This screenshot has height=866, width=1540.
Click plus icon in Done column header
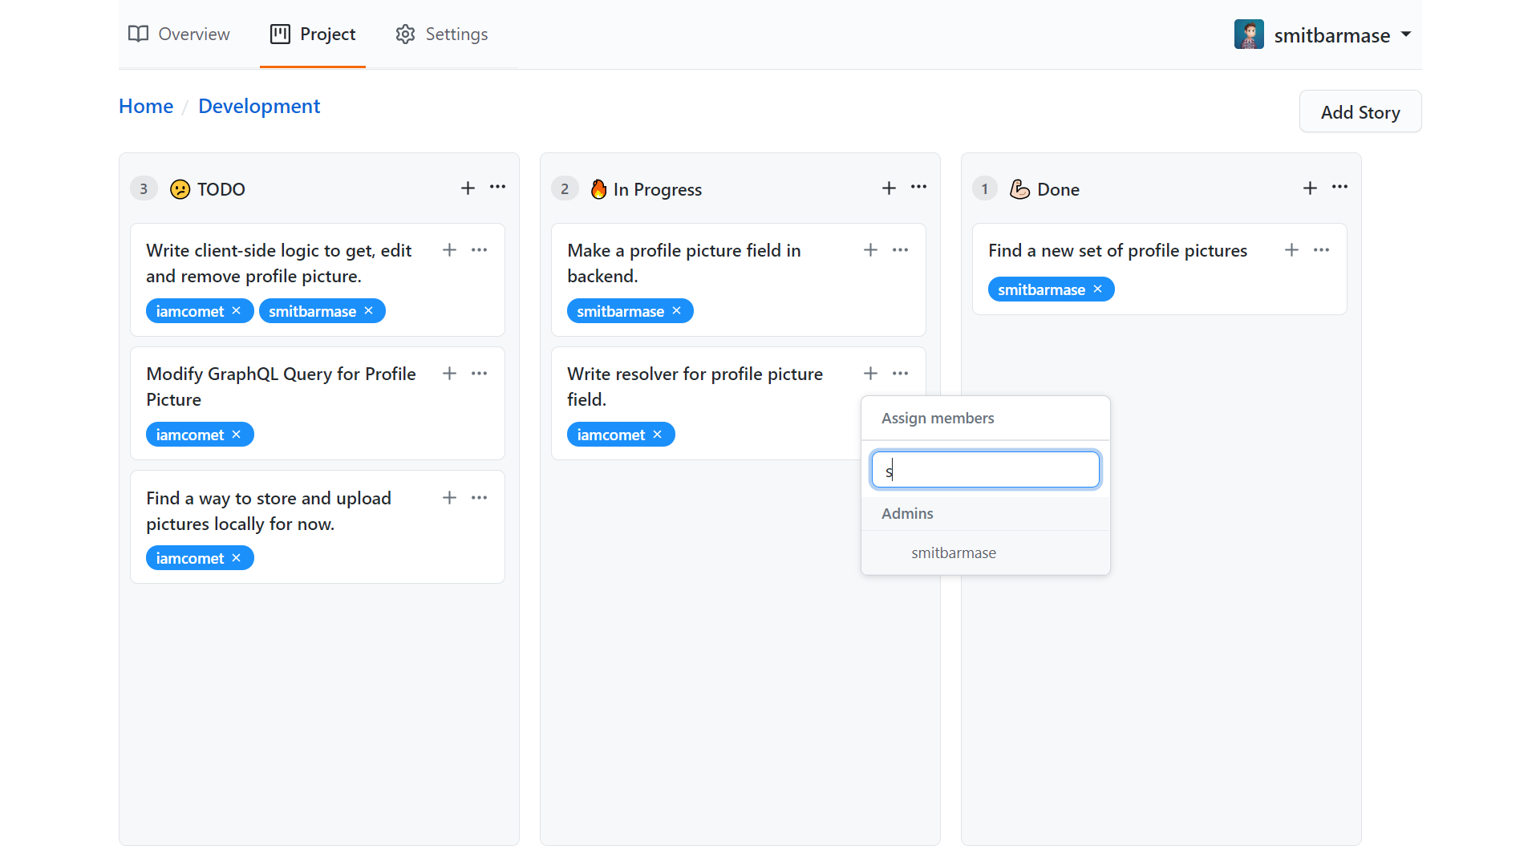[1310, 188]
